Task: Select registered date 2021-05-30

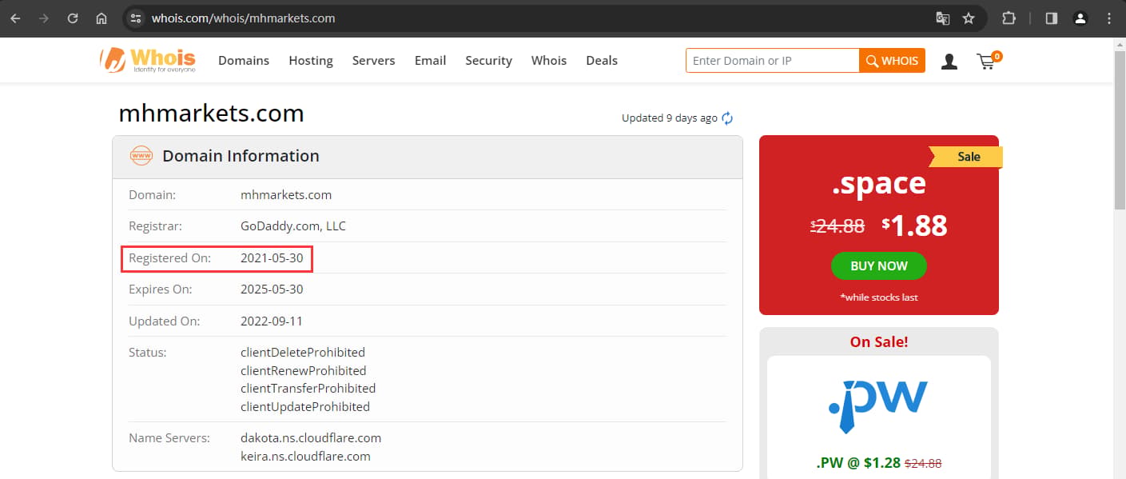Action: [x=272, y=258]
